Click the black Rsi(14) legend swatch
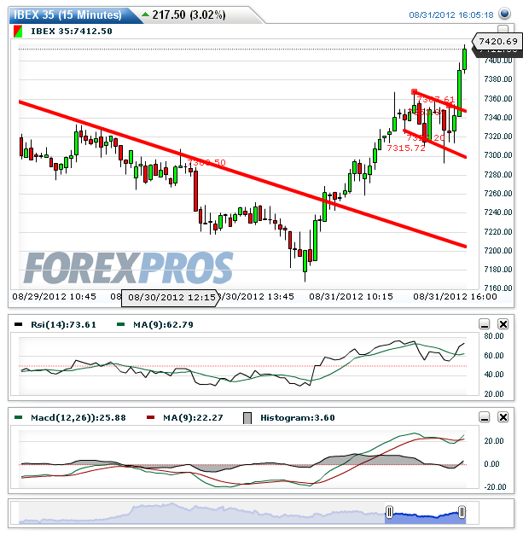 click(19, 324)
